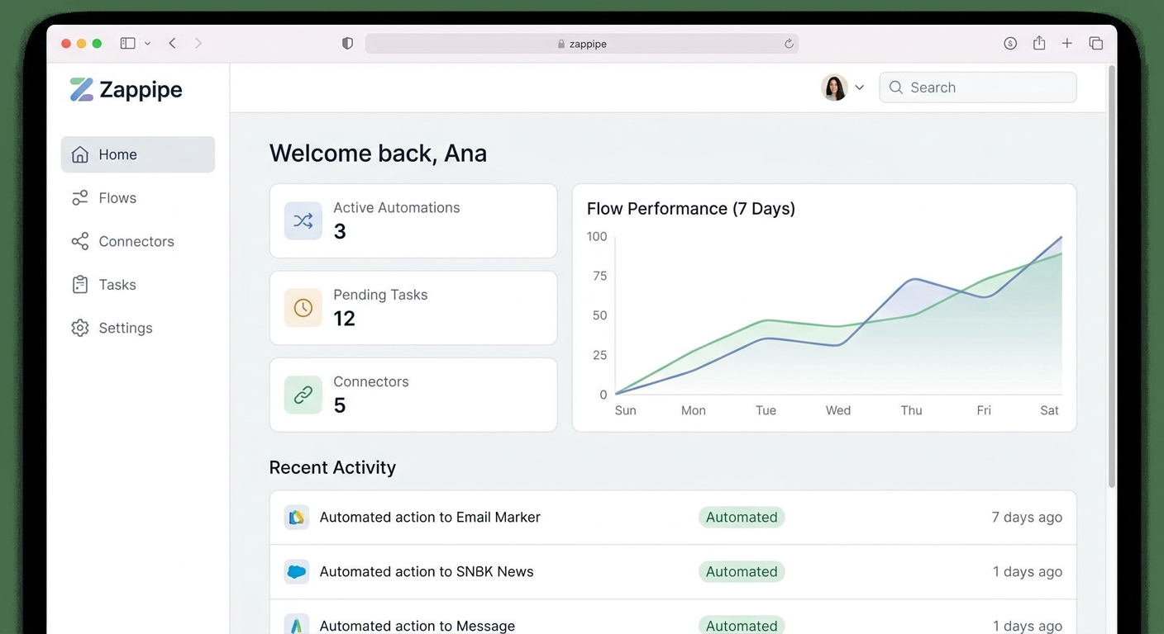Click the circled S extension icon
The height and width of the screenshot is (634, 1164).
point(1010,43)
